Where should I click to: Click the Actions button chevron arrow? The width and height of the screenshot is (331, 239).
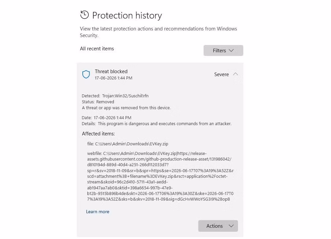click(x=231, y=226)
